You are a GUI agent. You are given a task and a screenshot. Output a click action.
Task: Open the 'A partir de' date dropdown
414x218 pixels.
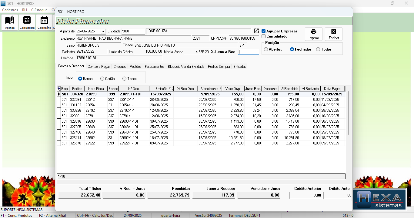coord(103,31)
